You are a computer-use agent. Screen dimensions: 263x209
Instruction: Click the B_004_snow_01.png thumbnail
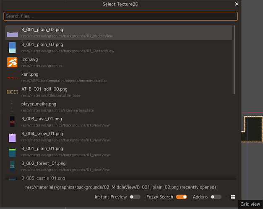[12, 138]
